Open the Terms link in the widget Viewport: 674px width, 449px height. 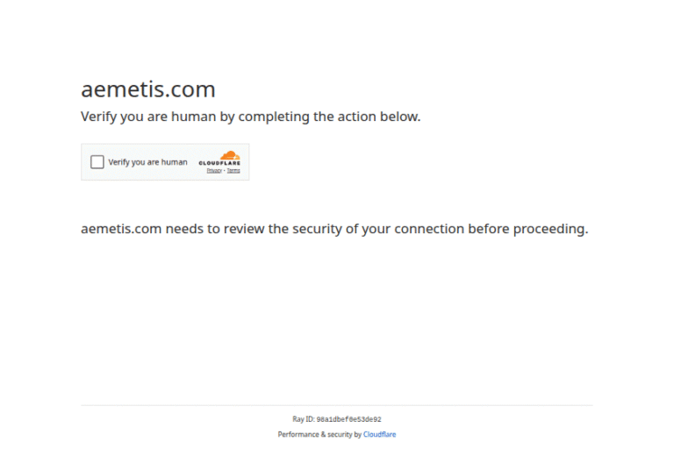(233, 170)
